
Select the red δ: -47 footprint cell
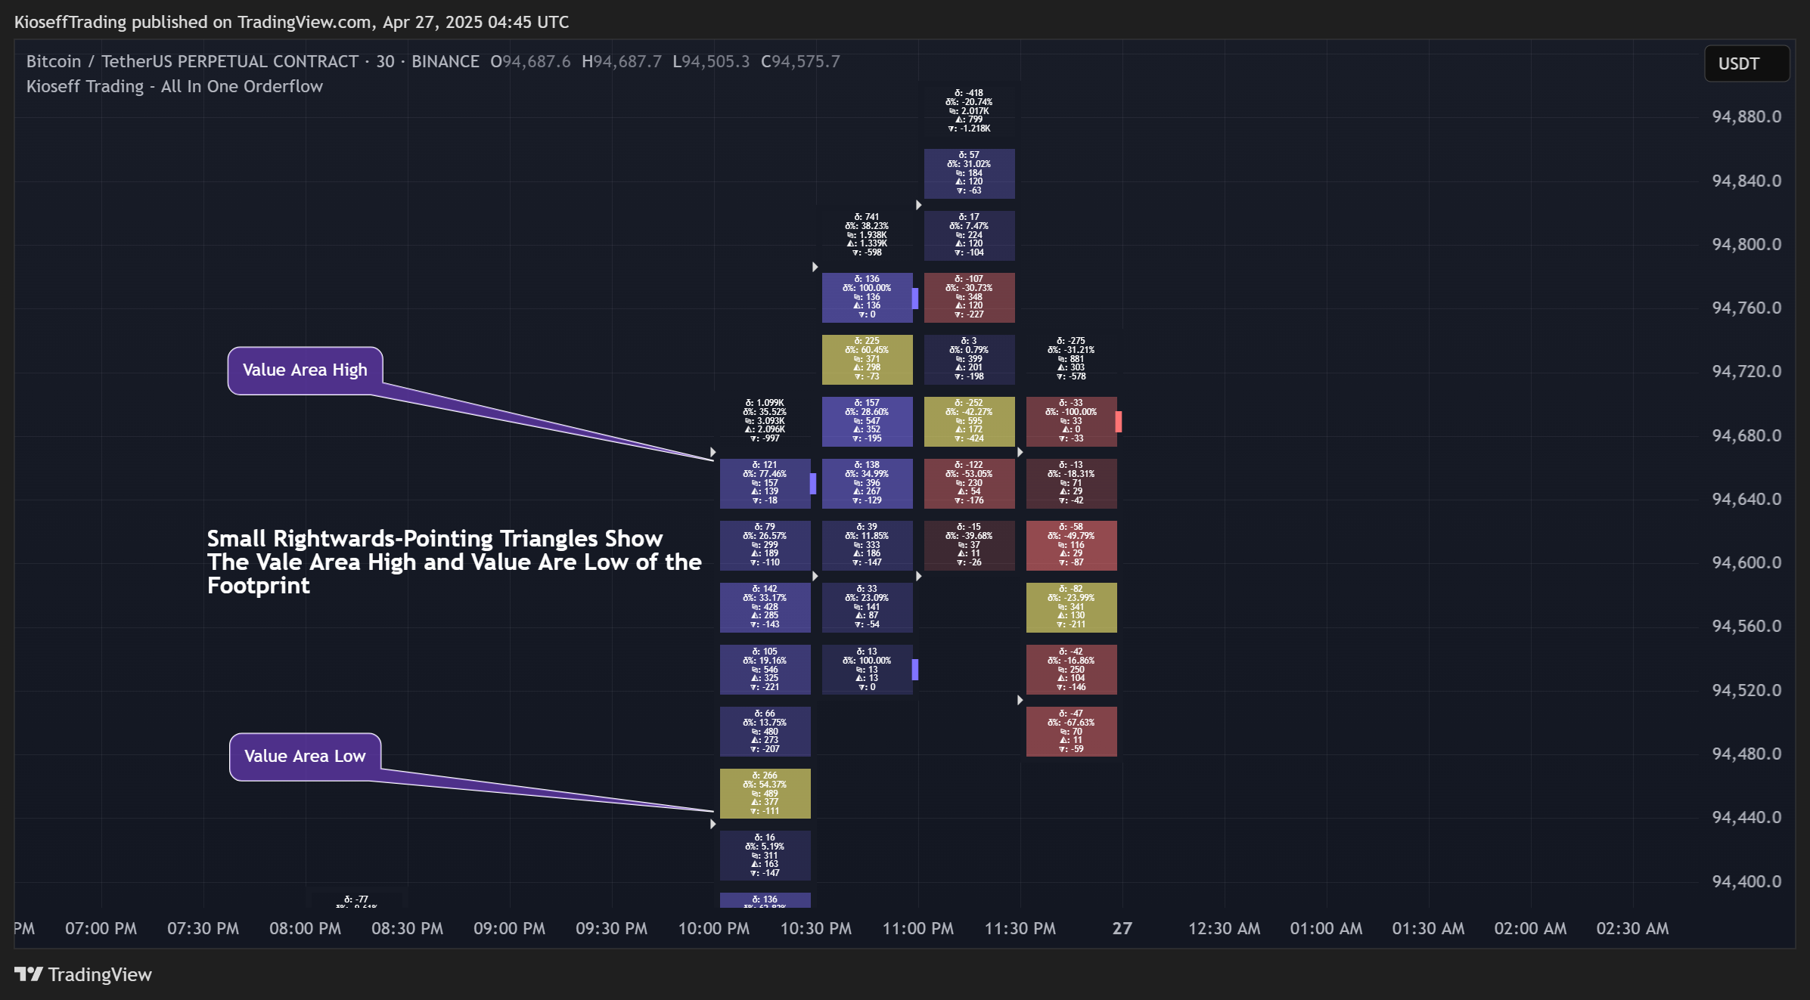pyautogui.click(x=1071, y=732)
